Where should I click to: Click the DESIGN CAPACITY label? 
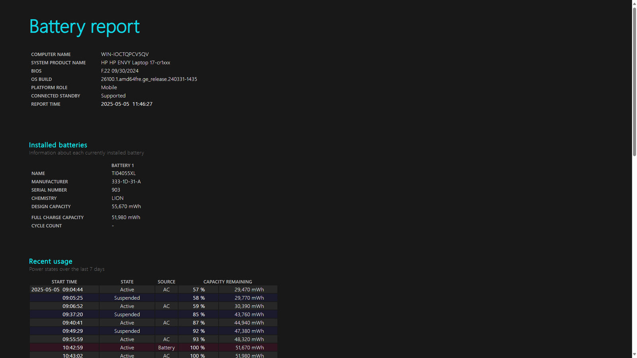point(51,206)
